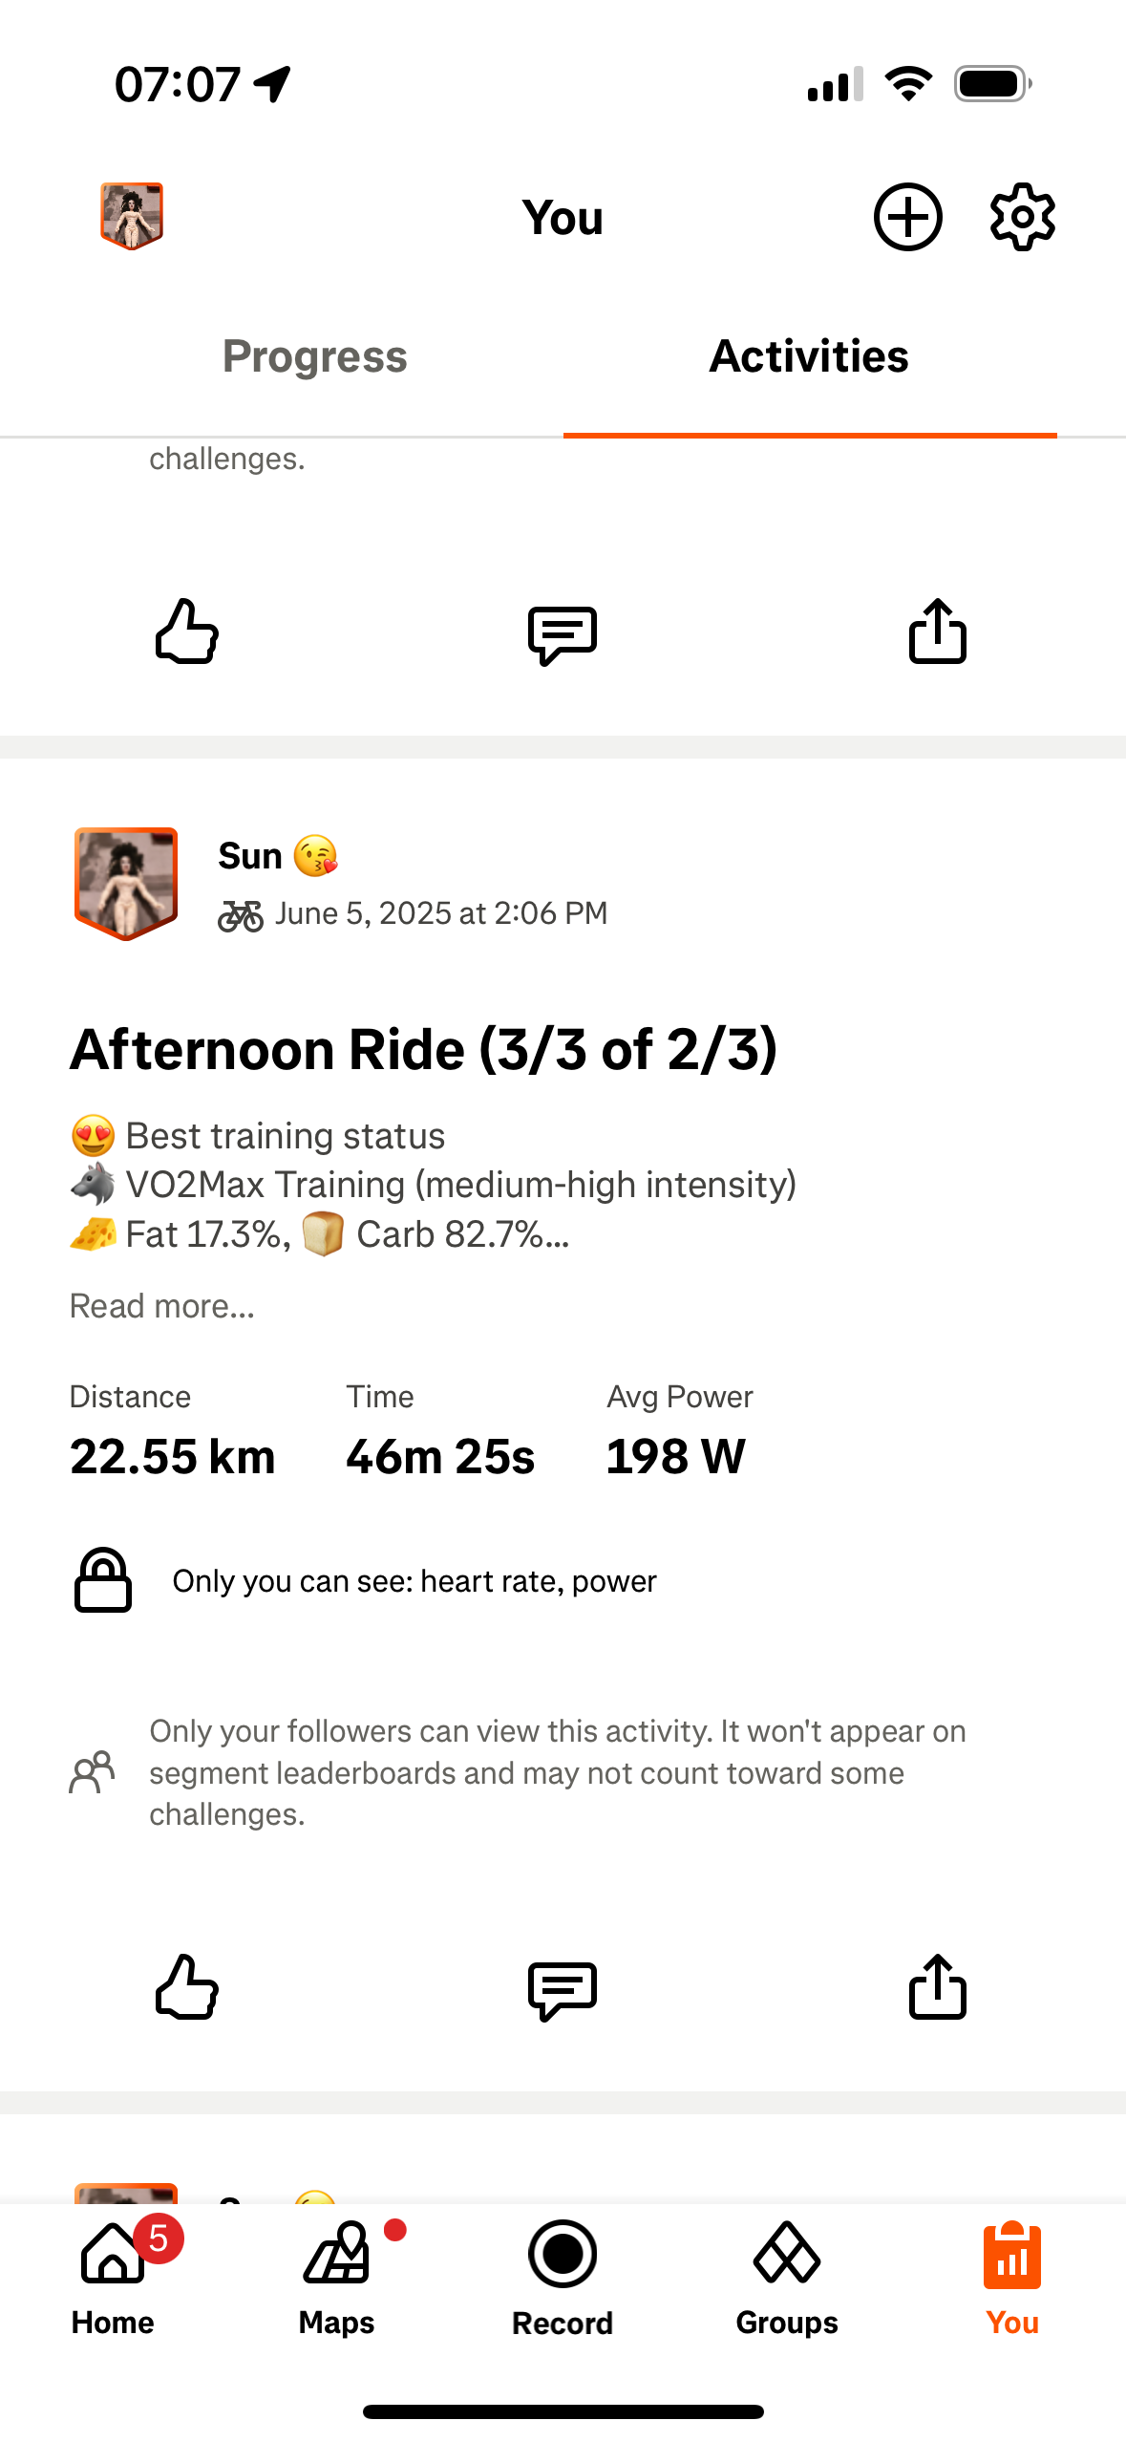Give kudos on Afternoon Ride activity

pyautogui.click(x=187, y=1987)
